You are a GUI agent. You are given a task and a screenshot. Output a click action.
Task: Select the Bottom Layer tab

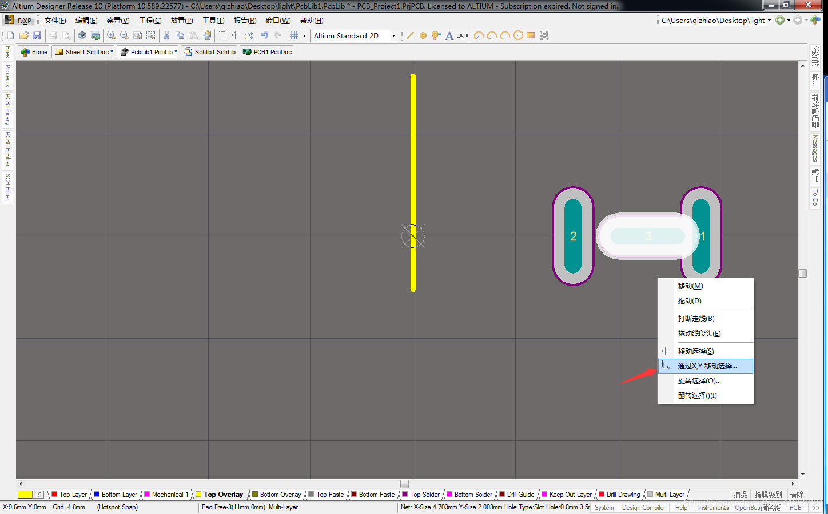[x=116, y=495]
